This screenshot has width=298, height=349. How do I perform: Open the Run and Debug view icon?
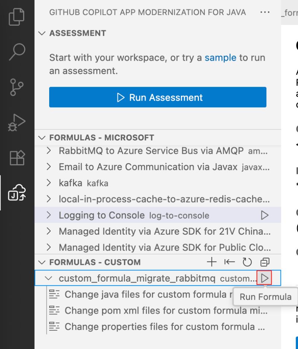click(17, 123)
